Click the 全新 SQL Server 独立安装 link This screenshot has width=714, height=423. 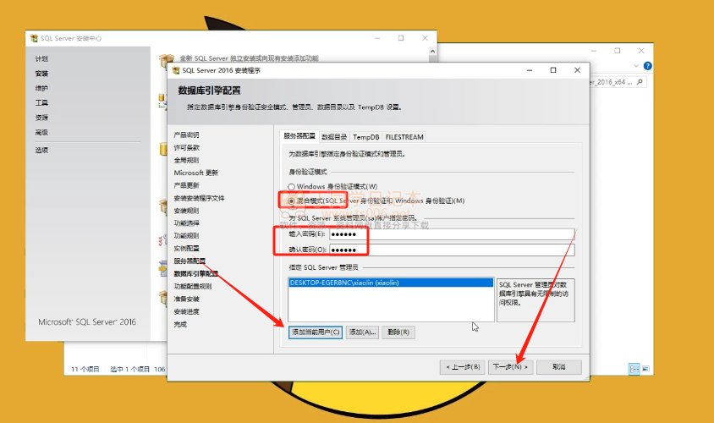[x=249, y=58]
